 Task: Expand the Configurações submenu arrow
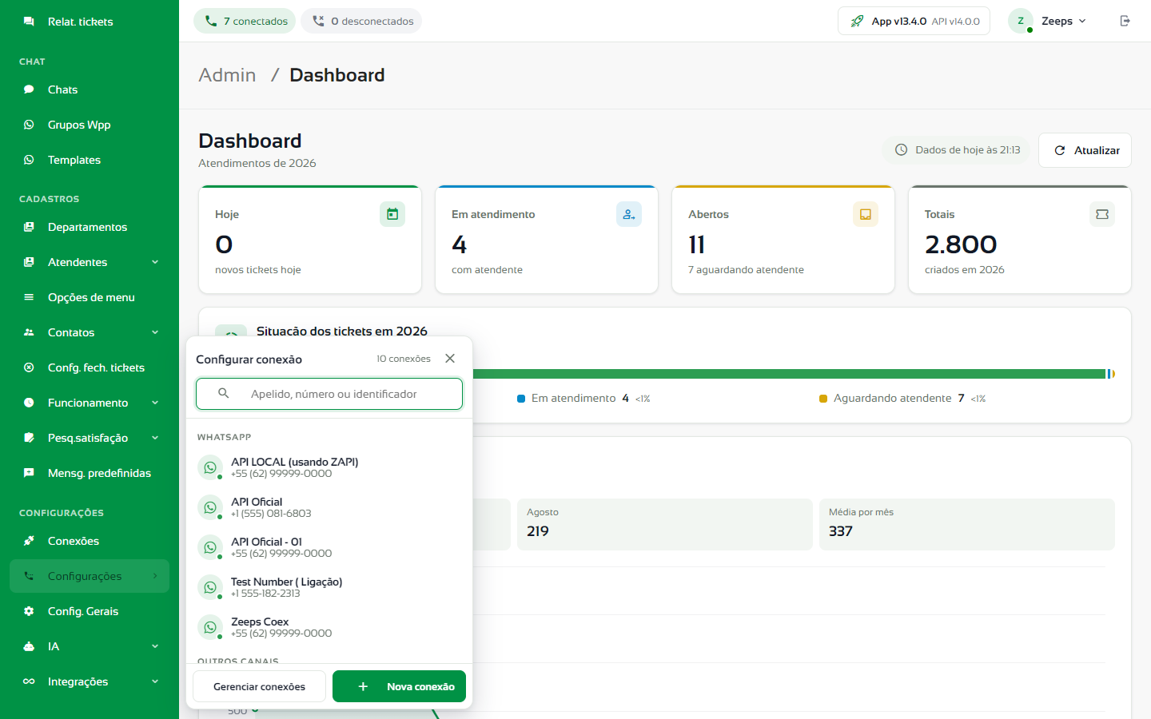tap(155, 576)
